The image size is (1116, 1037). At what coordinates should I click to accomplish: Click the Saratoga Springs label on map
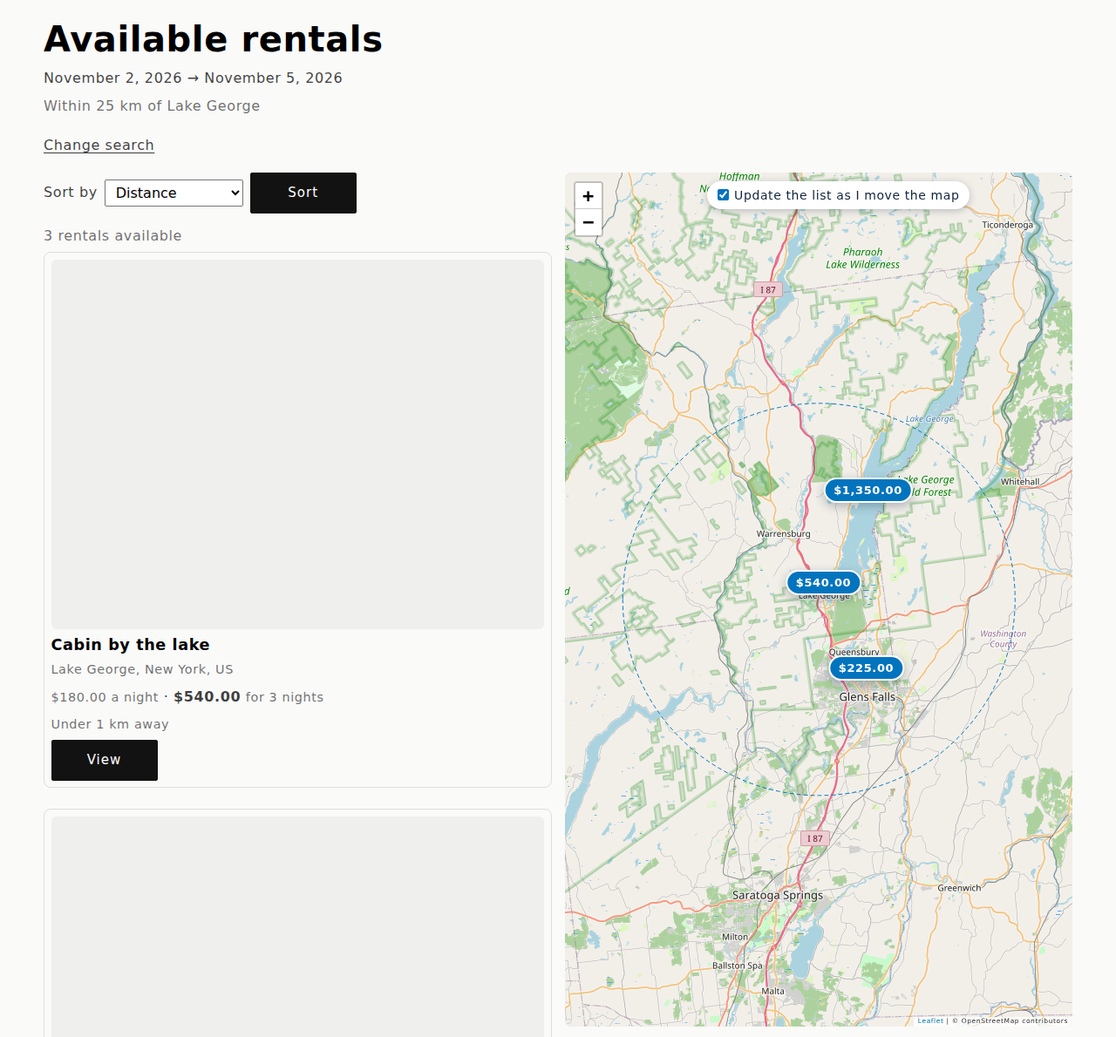pyautogui.click(x=777, y=895)
